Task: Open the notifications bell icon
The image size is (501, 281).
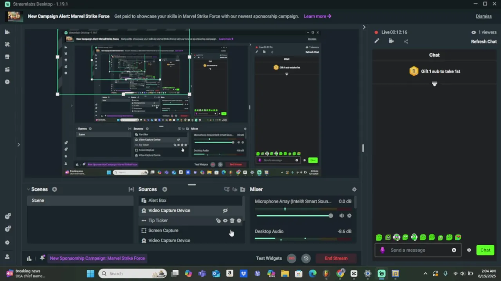Action: 42,258
